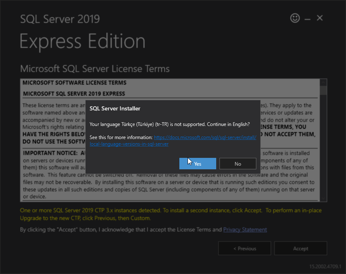Click the yellow CTP instances detected warning

pos(171,214)
